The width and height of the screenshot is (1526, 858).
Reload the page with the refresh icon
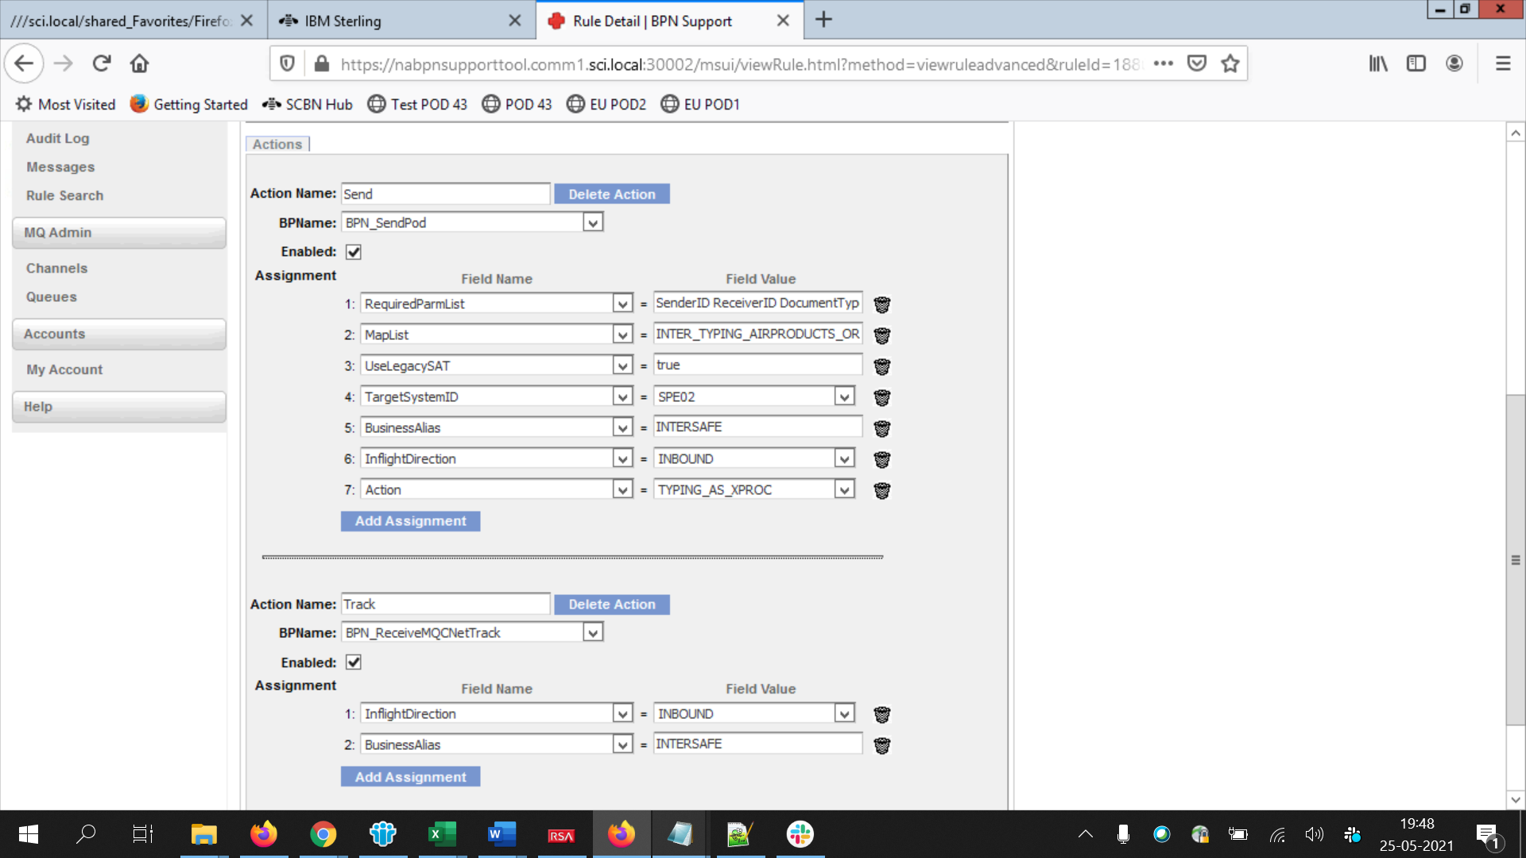[101, 64]
